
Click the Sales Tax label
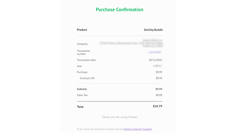(82, 95)
